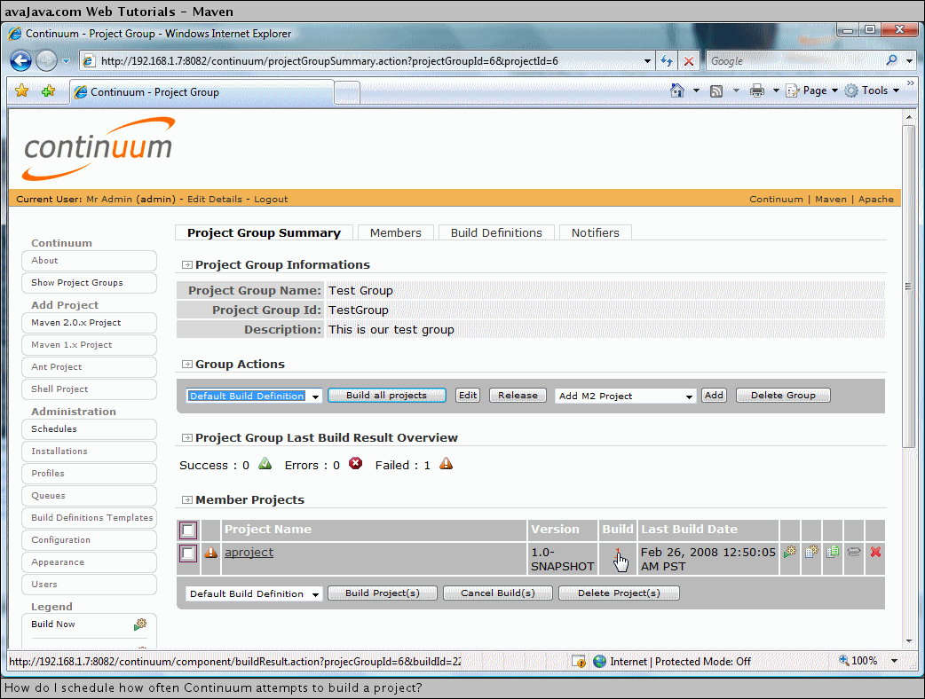Click the browser Print icon

757,90
